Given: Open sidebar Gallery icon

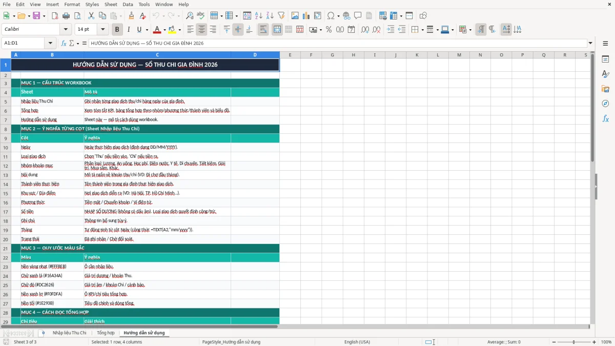Looking at the screenshot, I should [x=605, y=89].
